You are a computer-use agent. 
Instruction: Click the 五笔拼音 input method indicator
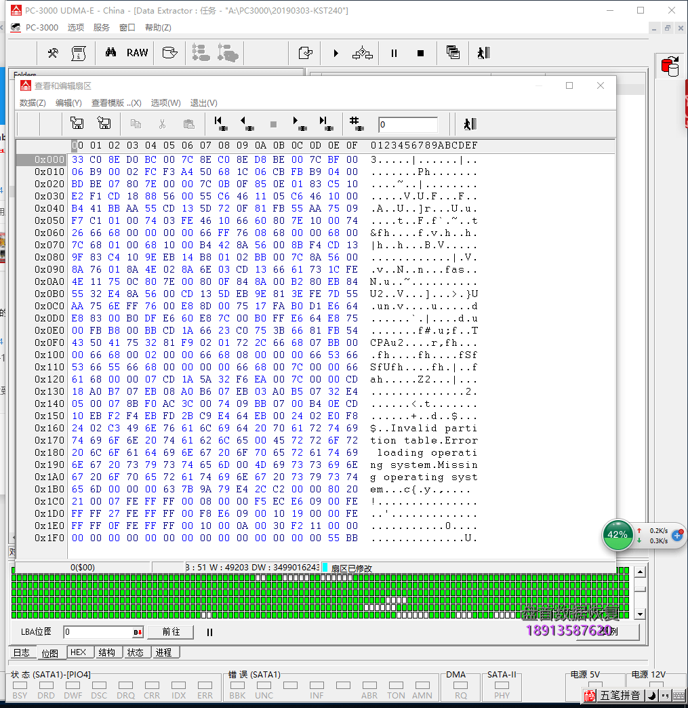(620, 695)
